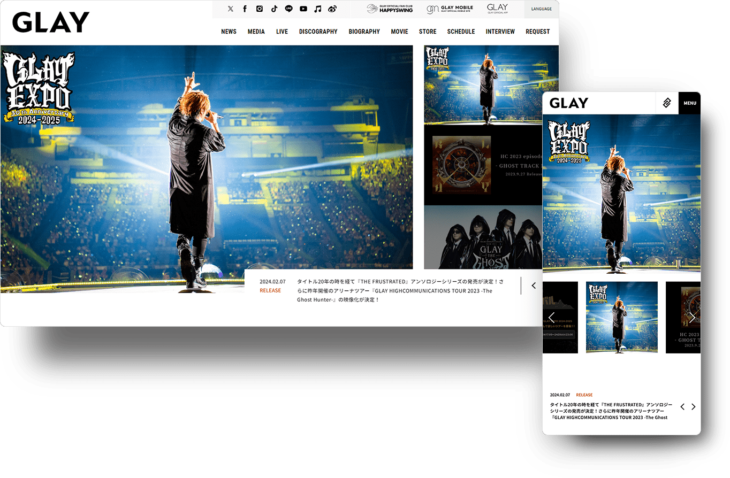Screen dimensions: 730x478
Task: Open the Facebook icon in header
Action: coord(245,9)
